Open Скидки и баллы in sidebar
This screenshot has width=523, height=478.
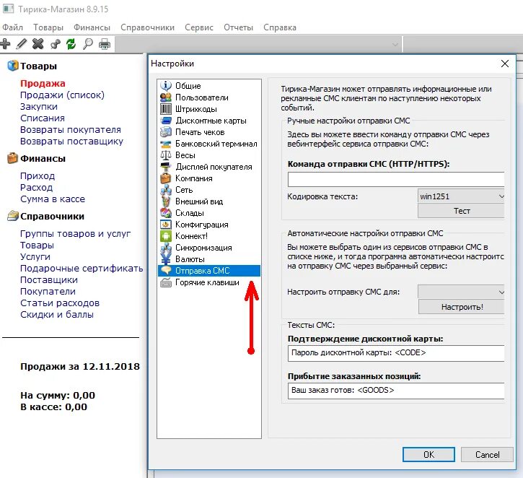(57, 314)
